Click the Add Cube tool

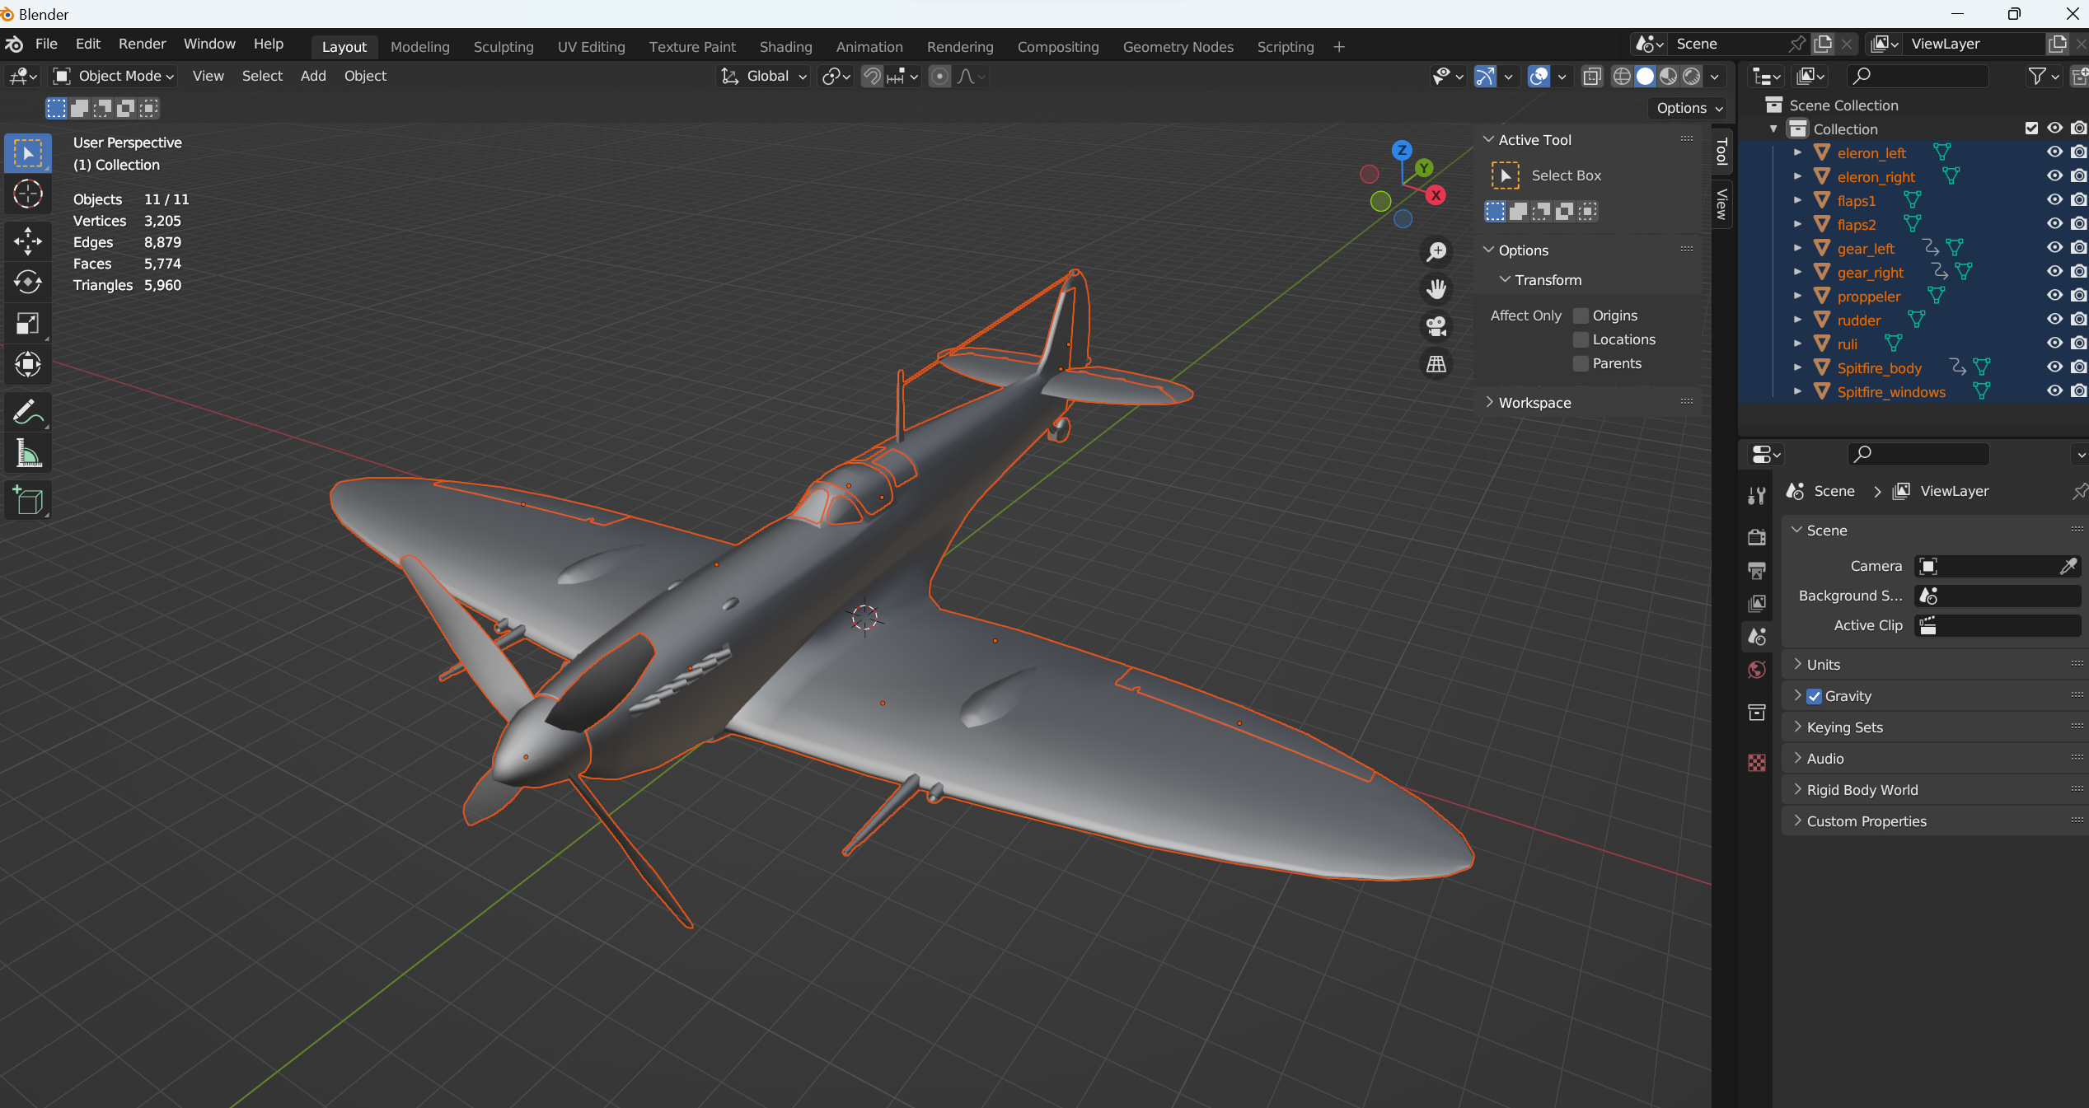(28, 500)
